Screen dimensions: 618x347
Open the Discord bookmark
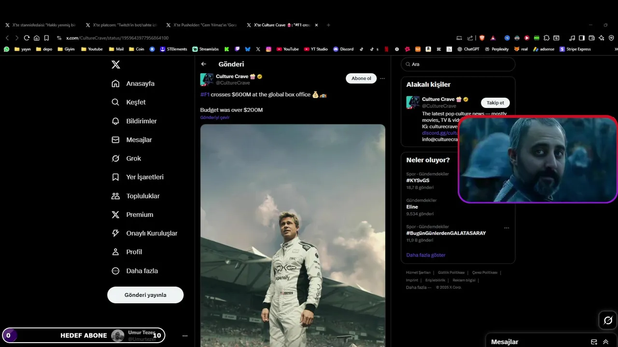click(x=343, y=49)
